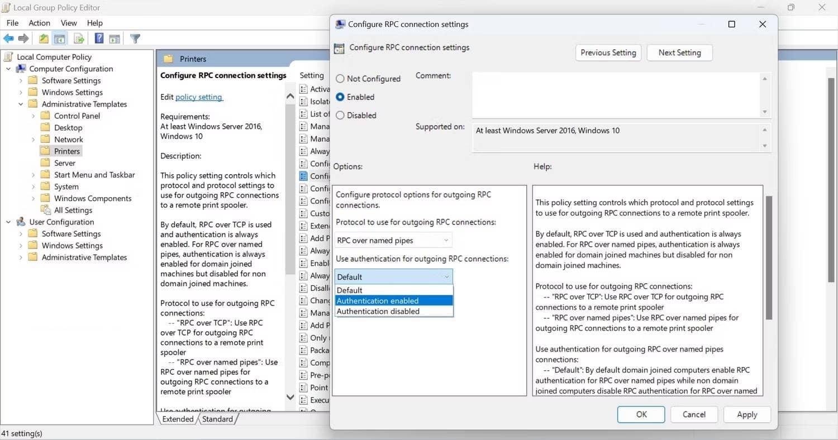Click the setting icon of the 'Disall' row
Screen dimensions: 838x440
pyautogui.click(x=303, y=288)
